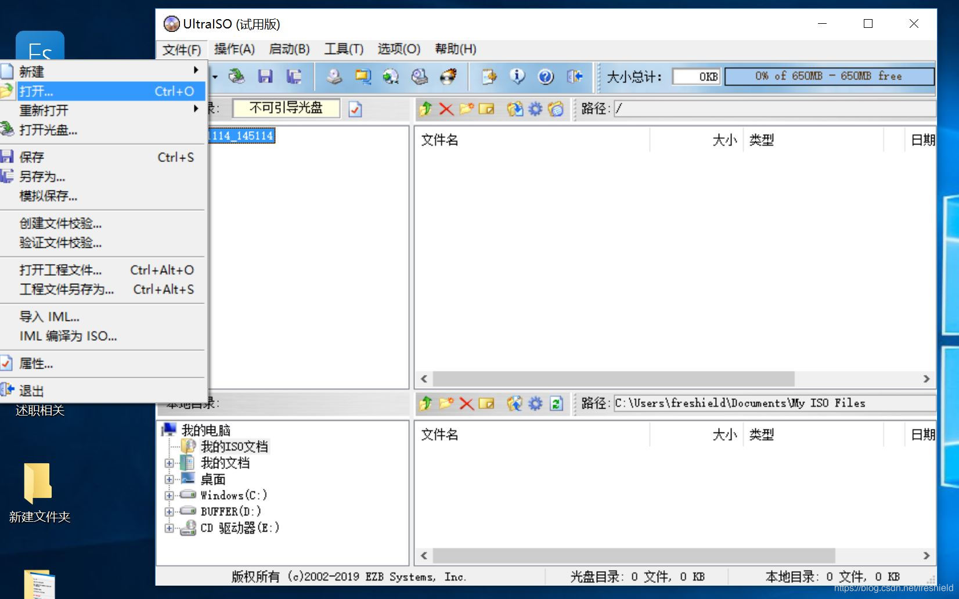Click the Help question mark icon

(x=546, y=77)
